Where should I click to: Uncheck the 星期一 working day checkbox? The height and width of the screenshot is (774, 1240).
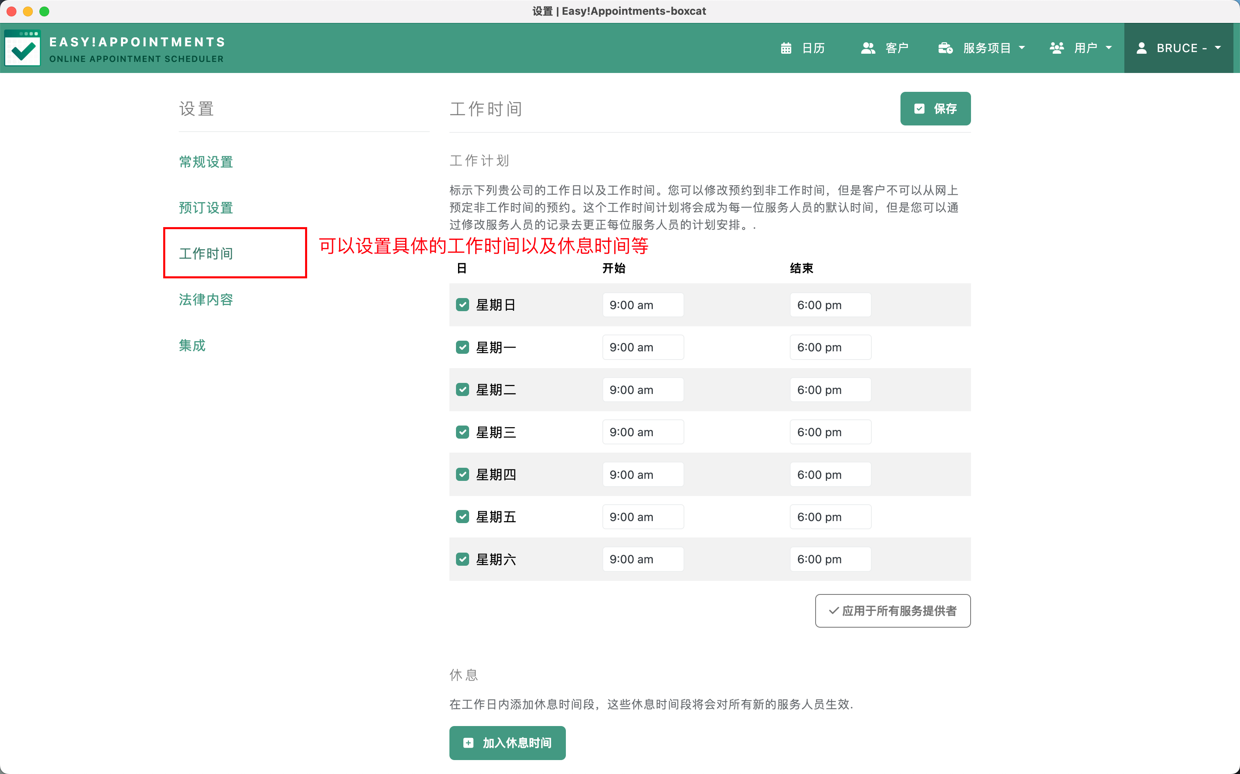click(x=462, y=347)
